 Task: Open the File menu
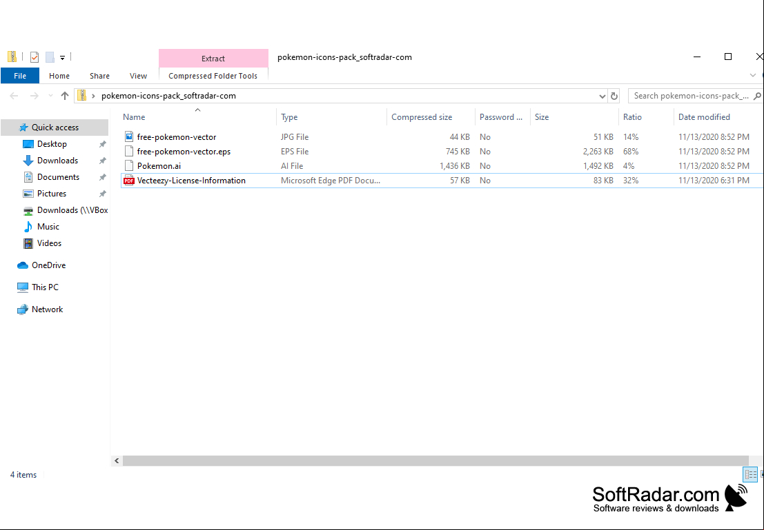click(x=20, y=76)
